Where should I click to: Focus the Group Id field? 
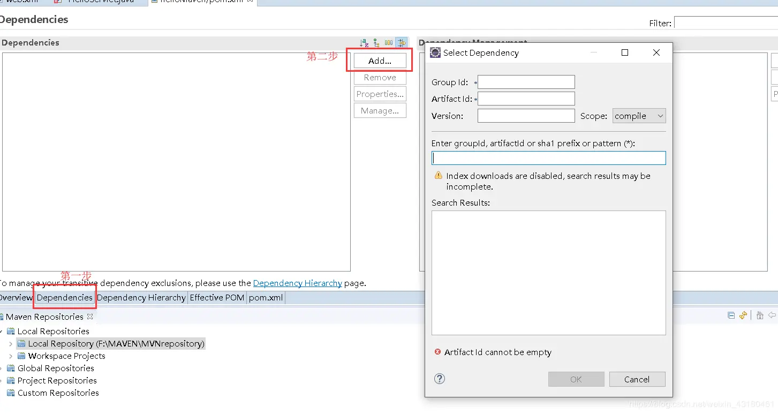526,82
